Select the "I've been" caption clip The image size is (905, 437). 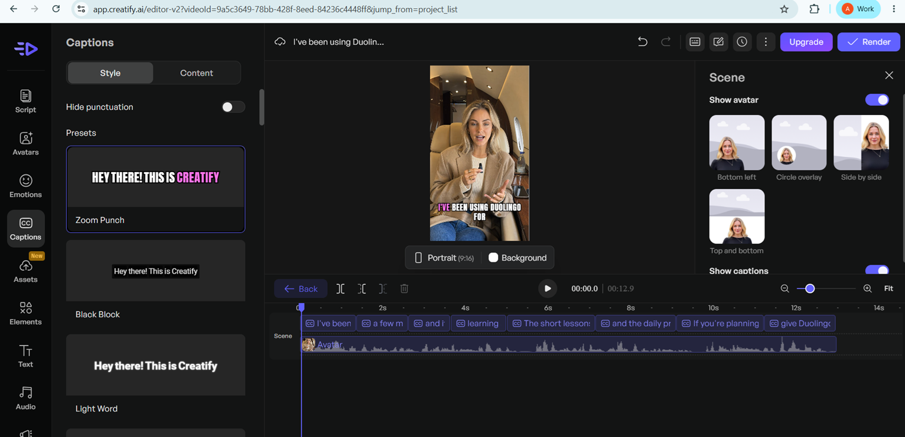coord(328,323)
